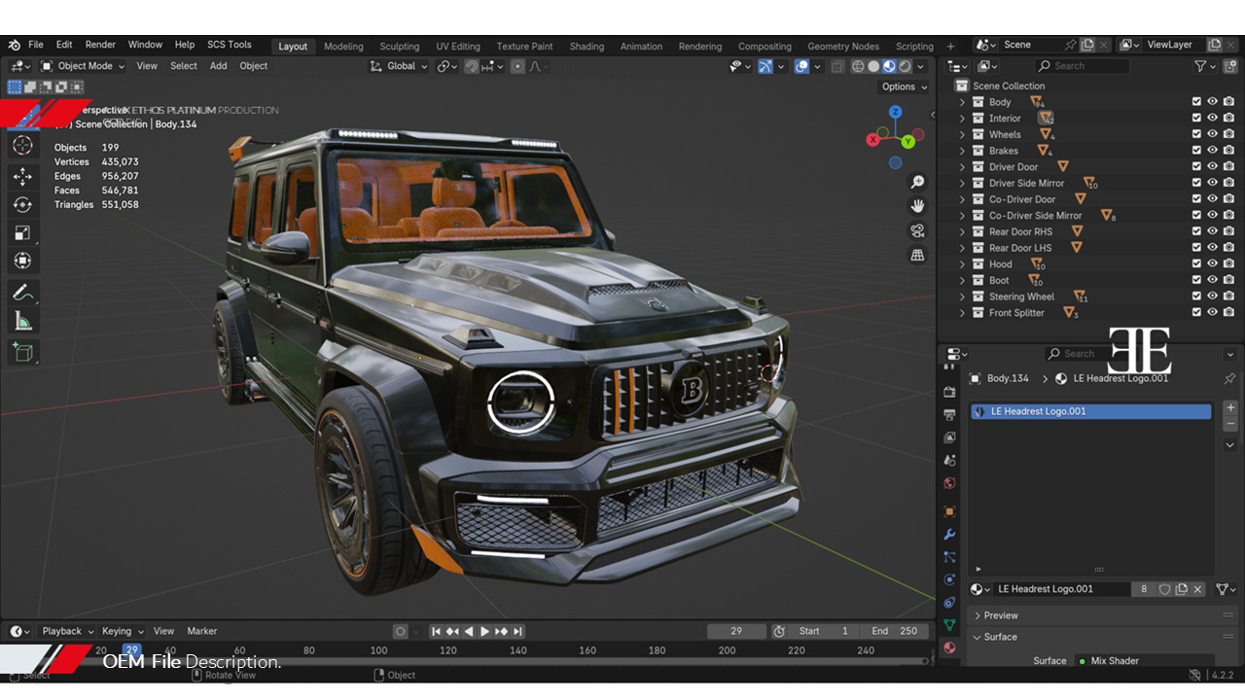This screenshot has height=700, width=1245.
Task: Open the World properties globe tab
Action: click(x=949, y=483)
